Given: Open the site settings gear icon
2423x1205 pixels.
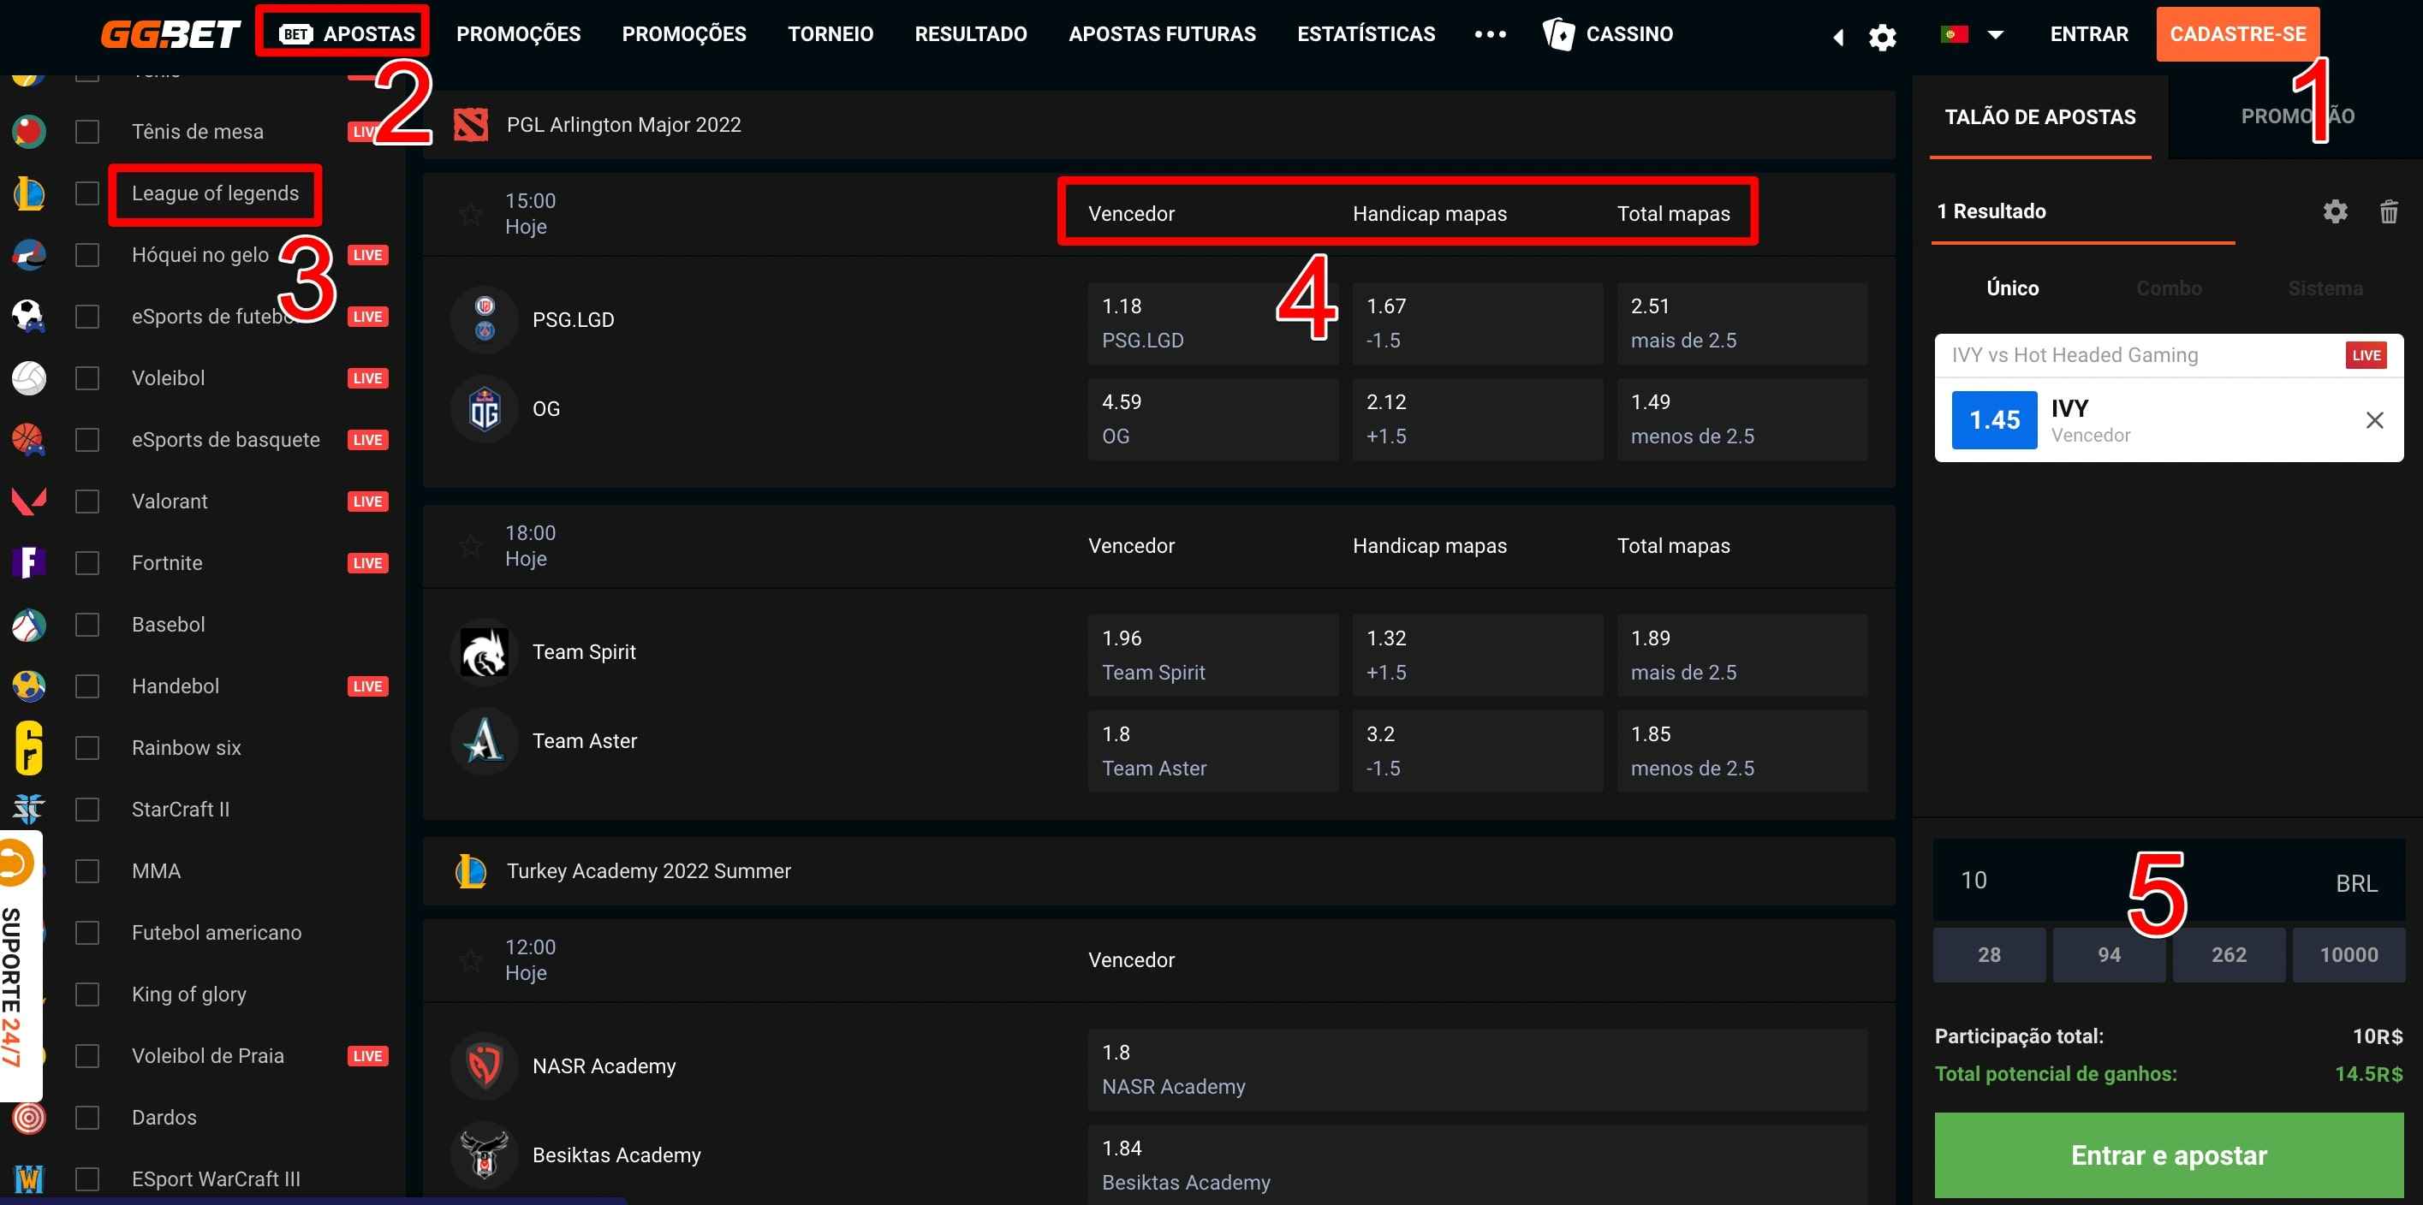Looking at the screenshot, I should (x=1882, y=37).
